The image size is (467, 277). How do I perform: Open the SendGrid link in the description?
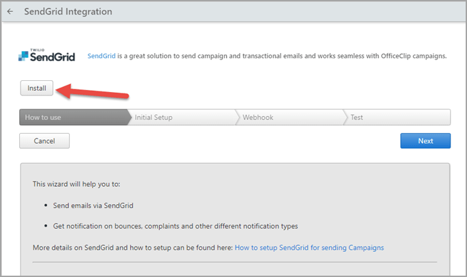[101, 56]
